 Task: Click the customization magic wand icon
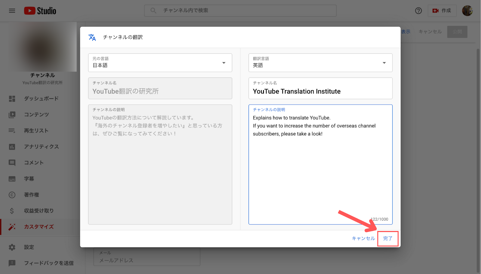[x=12, y=227]
